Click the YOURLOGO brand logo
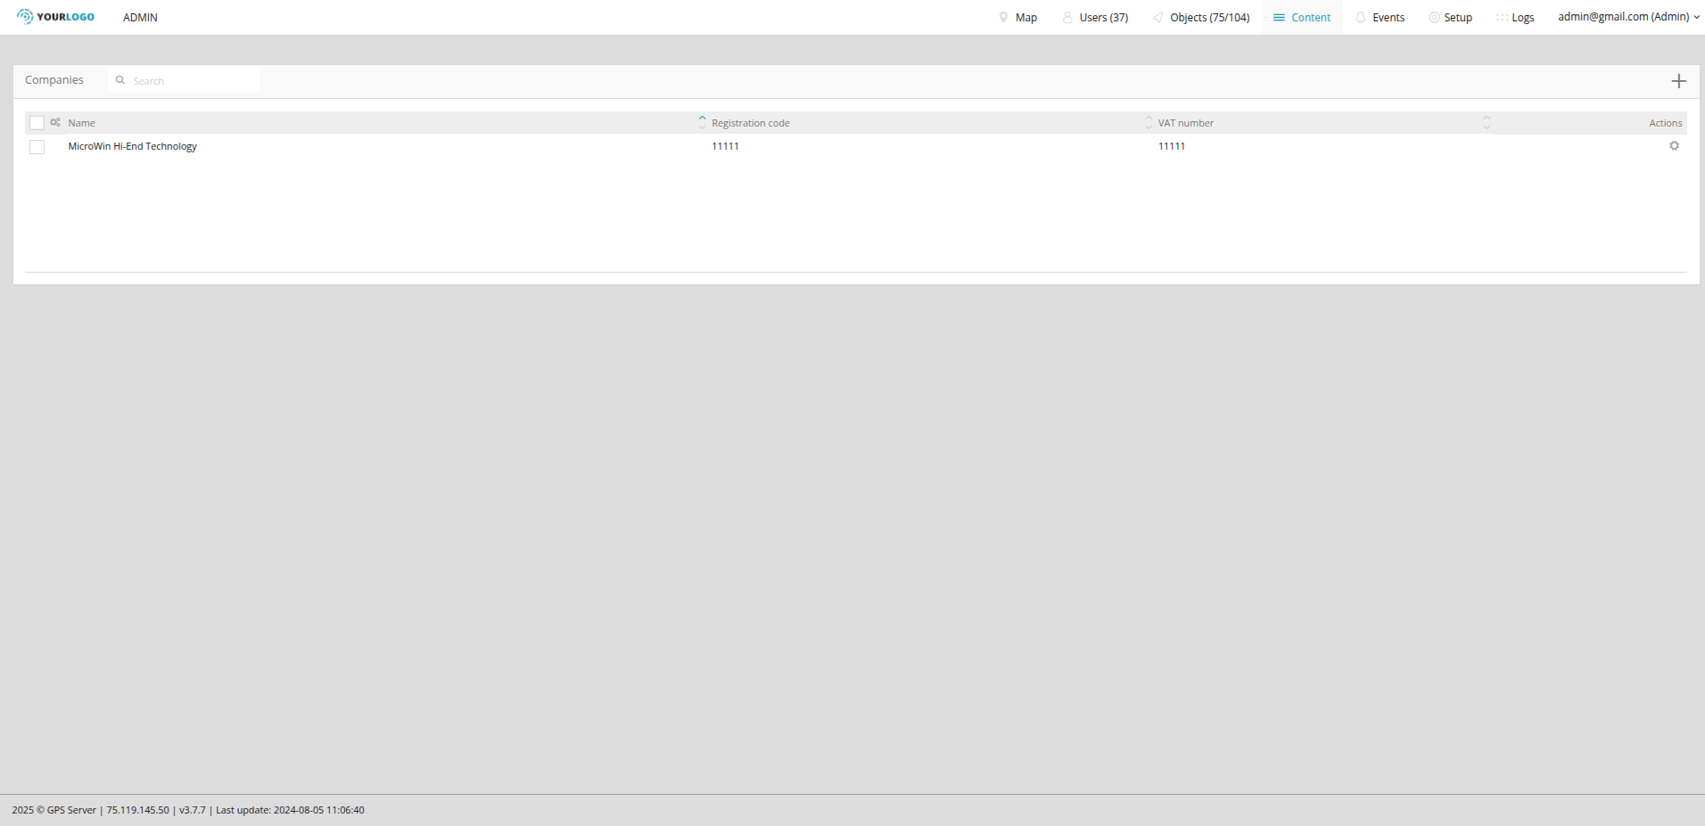The height and width of the screenshot is (826, 1705). click(55, 17)
